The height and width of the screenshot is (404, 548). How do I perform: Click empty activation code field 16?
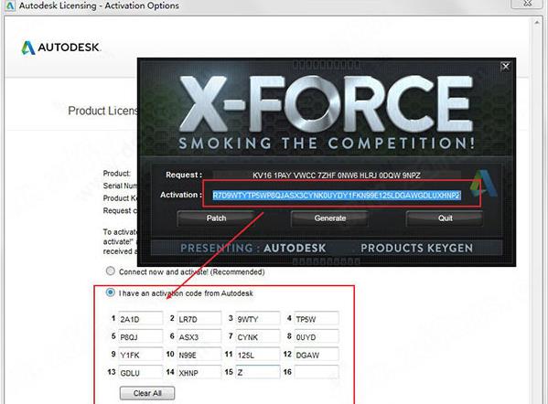(317, 373)
